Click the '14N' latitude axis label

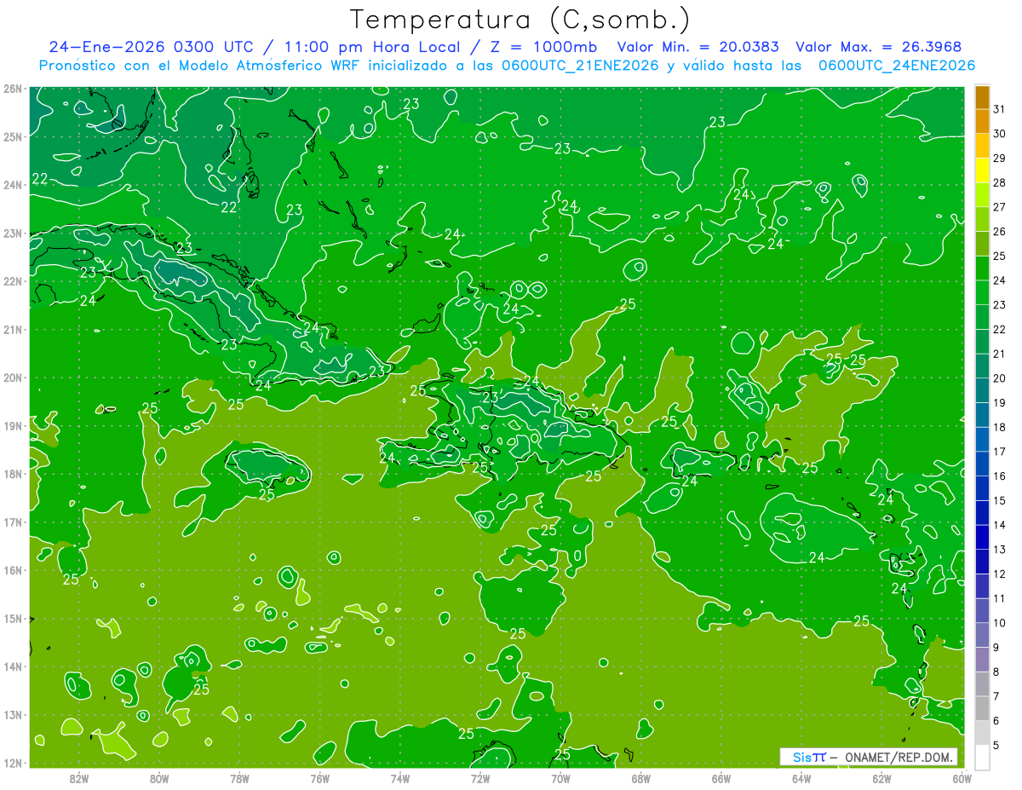click(x=12, y=666)
